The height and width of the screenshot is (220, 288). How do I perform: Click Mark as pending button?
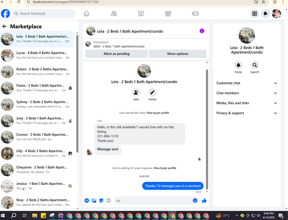point(116,54)
